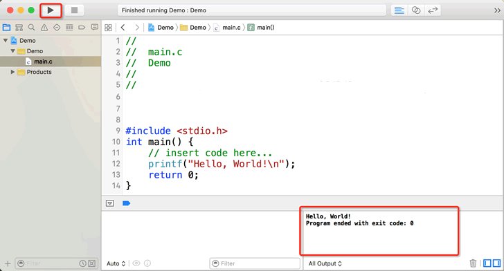The image size is (504, 271).
Task: Click 'Hello, World!' in console output
Action: pos(328,216)
